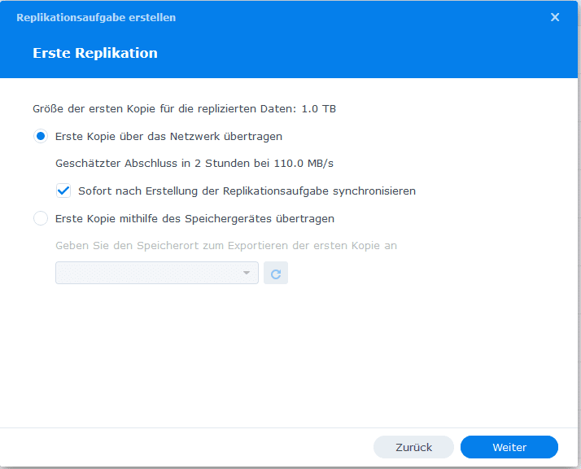Viewport: 581px width, 469px height.
Task: Click the Zurück button
Action: coord(413,447)
